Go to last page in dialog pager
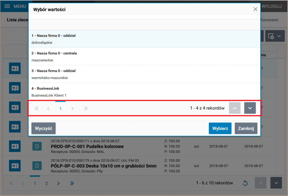The image size is (288, 196). pyautogui.click(x=86, y=108)
